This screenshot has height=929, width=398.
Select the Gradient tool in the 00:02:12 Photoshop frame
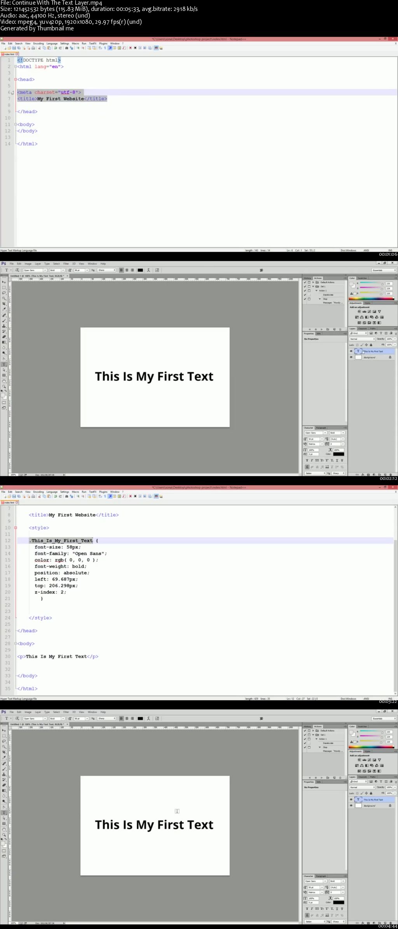click(4, 342)
